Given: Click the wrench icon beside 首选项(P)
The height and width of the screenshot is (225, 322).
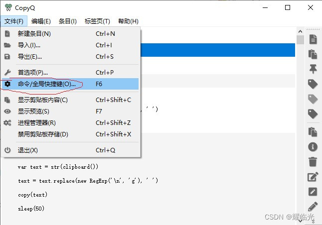Looking at the screenshot, I should [7, 72].
